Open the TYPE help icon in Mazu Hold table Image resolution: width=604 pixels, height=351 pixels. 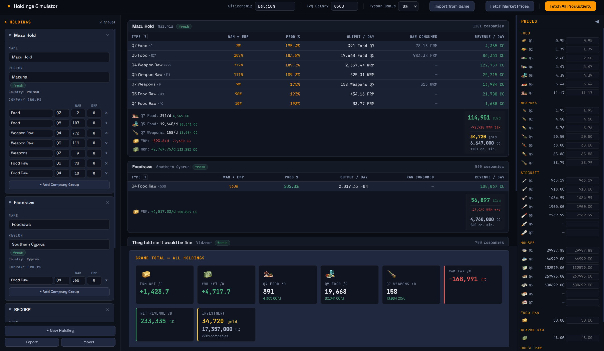pos(145,37)
